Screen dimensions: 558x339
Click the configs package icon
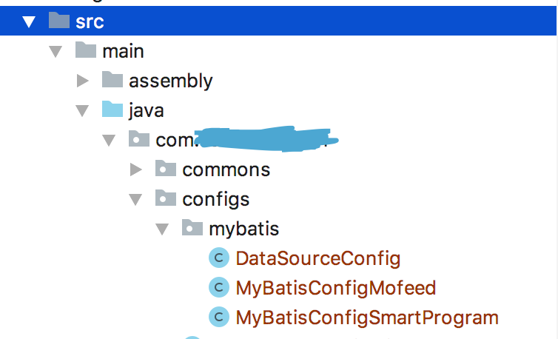click(x=166, y=199)
